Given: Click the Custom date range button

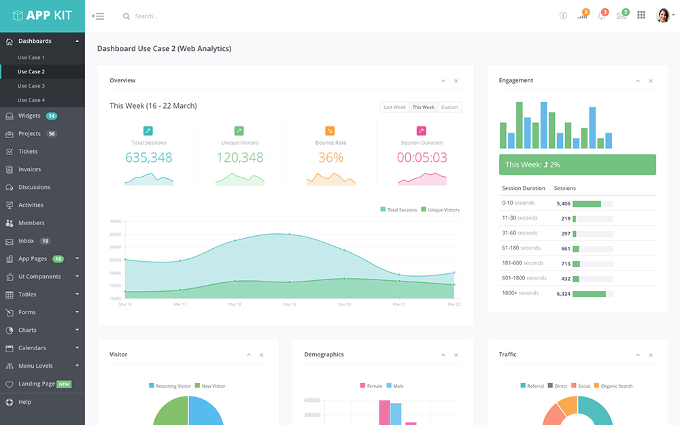Looking at the screenshot, I should pyautogui.click(x=449, y=107).
